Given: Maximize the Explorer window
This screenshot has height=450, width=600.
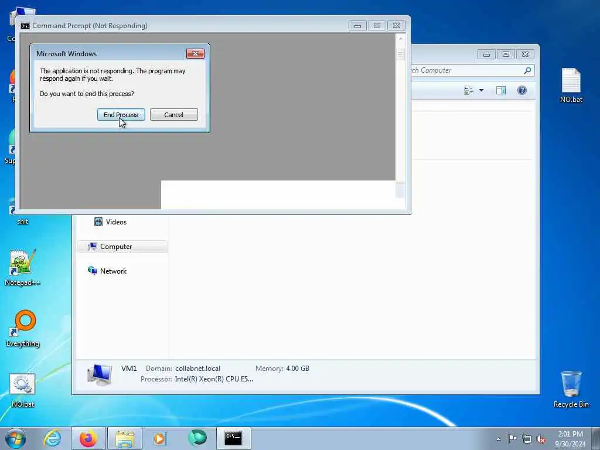Looking at the screenshot, I should [x=506, y=54].
